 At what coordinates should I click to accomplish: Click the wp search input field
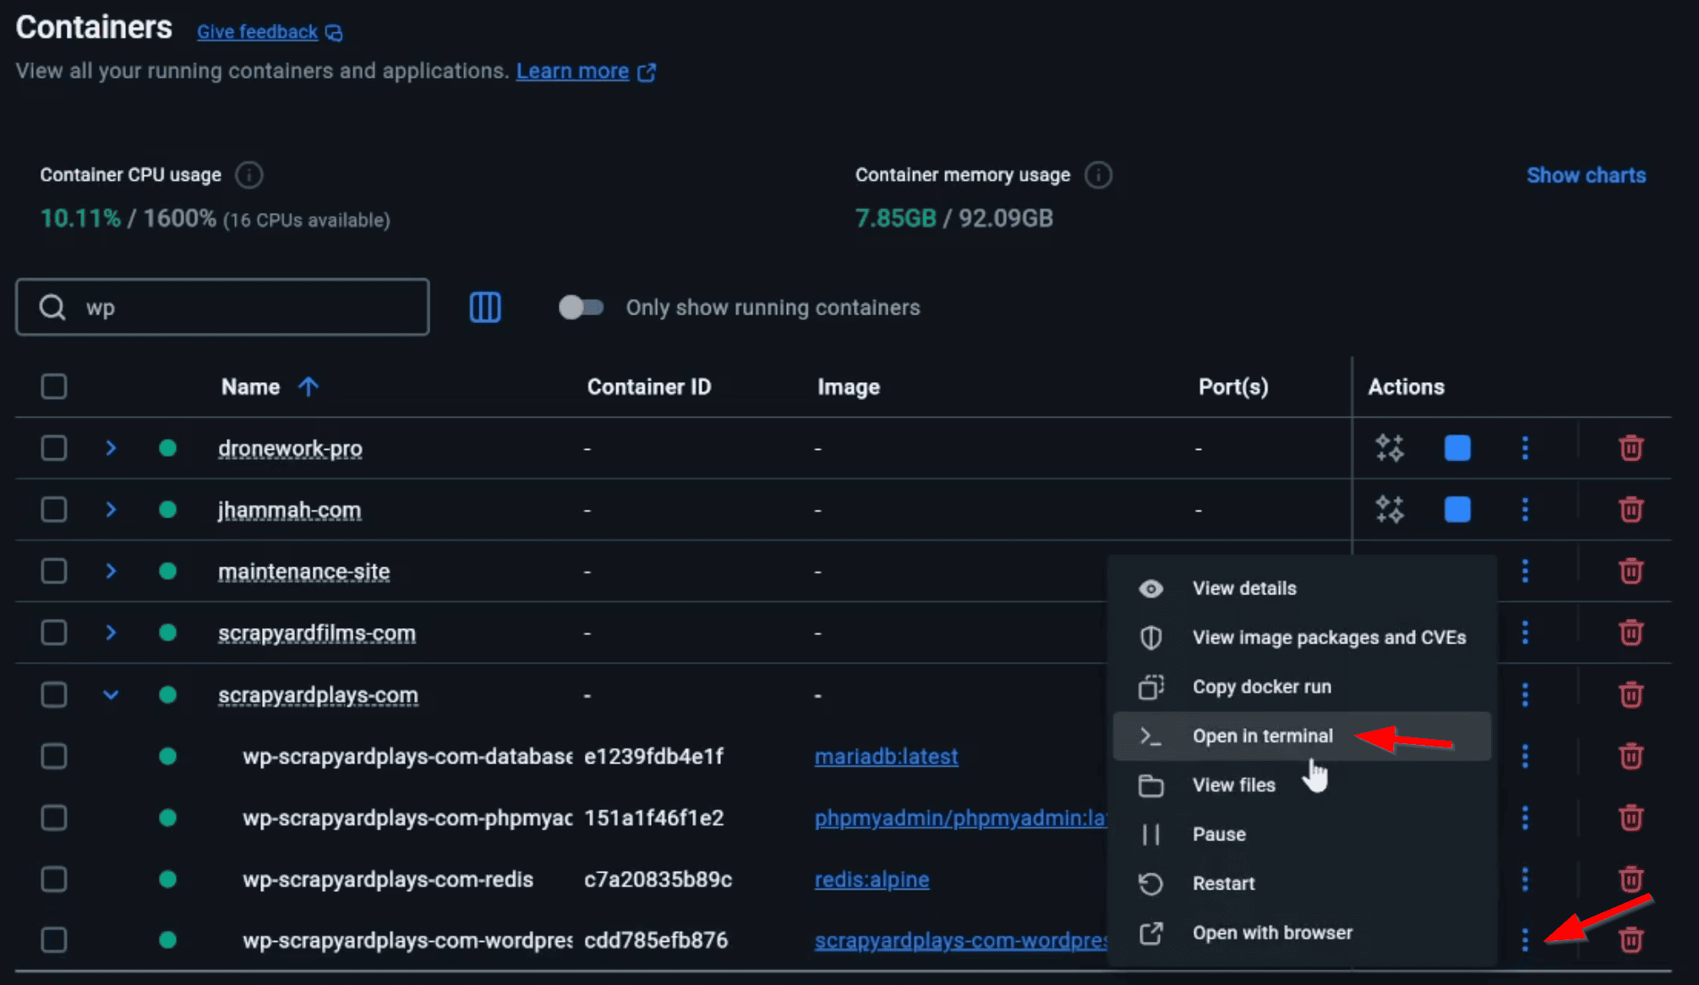222,307
